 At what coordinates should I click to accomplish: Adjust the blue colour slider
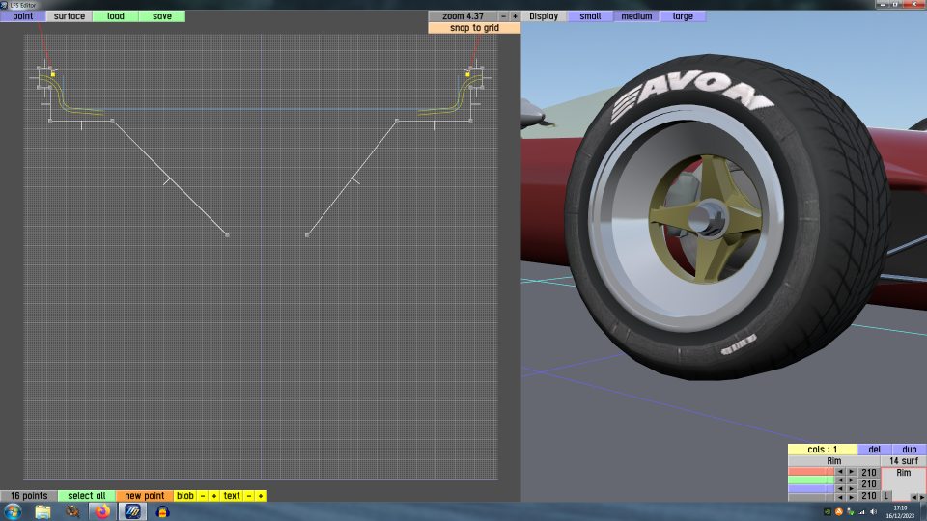(810, 488)
